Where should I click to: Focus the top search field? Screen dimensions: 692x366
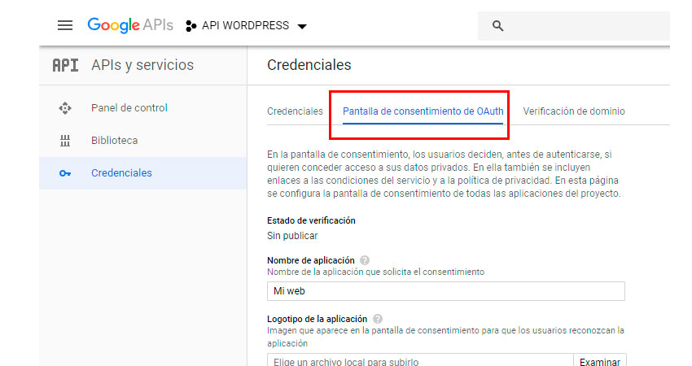(574, 26)
